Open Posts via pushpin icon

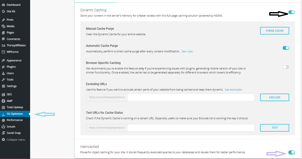[x=3, y=20]
